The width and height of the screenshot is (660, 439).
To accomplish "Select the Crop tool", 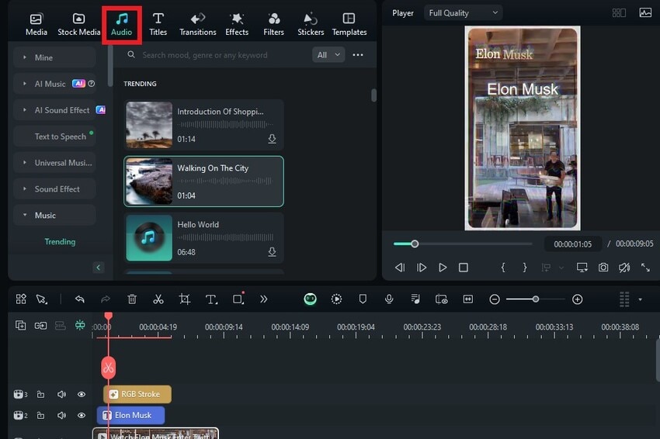I will (x=184, y=299).
